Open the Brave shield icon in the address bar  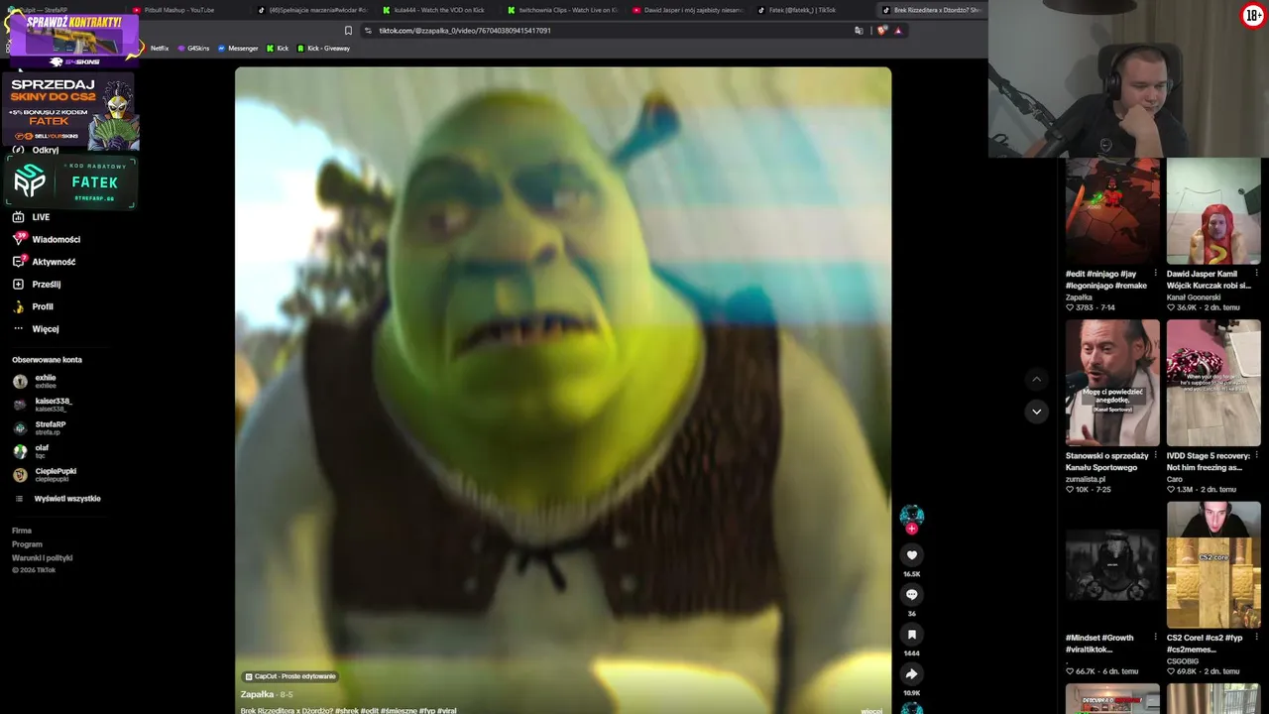pyautogui.click(x=881, y=31)
